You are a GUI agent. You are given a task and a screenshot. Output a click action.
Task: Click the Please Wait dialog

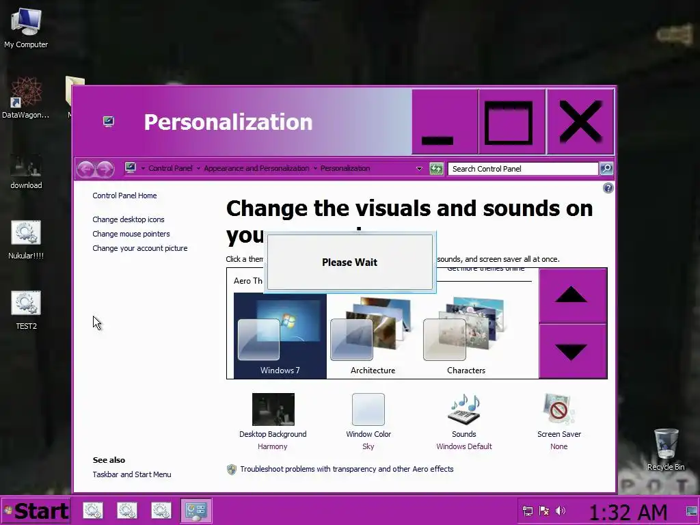click(349, 262)
